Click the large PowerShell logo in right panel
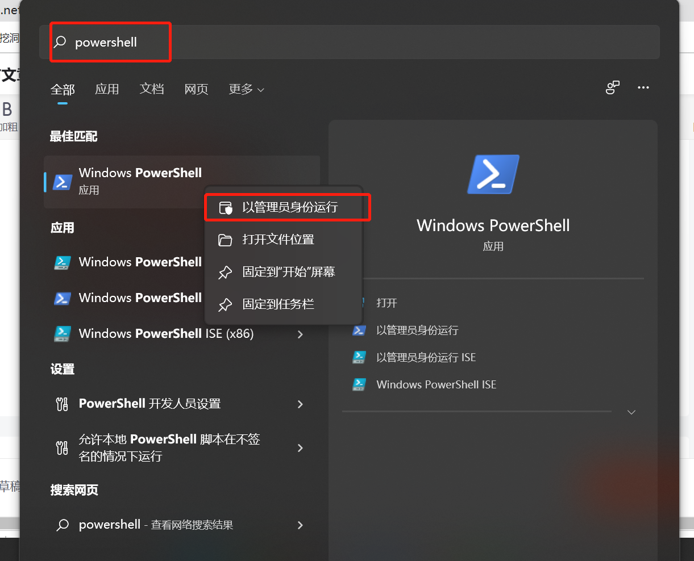694x561 pixels. point(493,174)
